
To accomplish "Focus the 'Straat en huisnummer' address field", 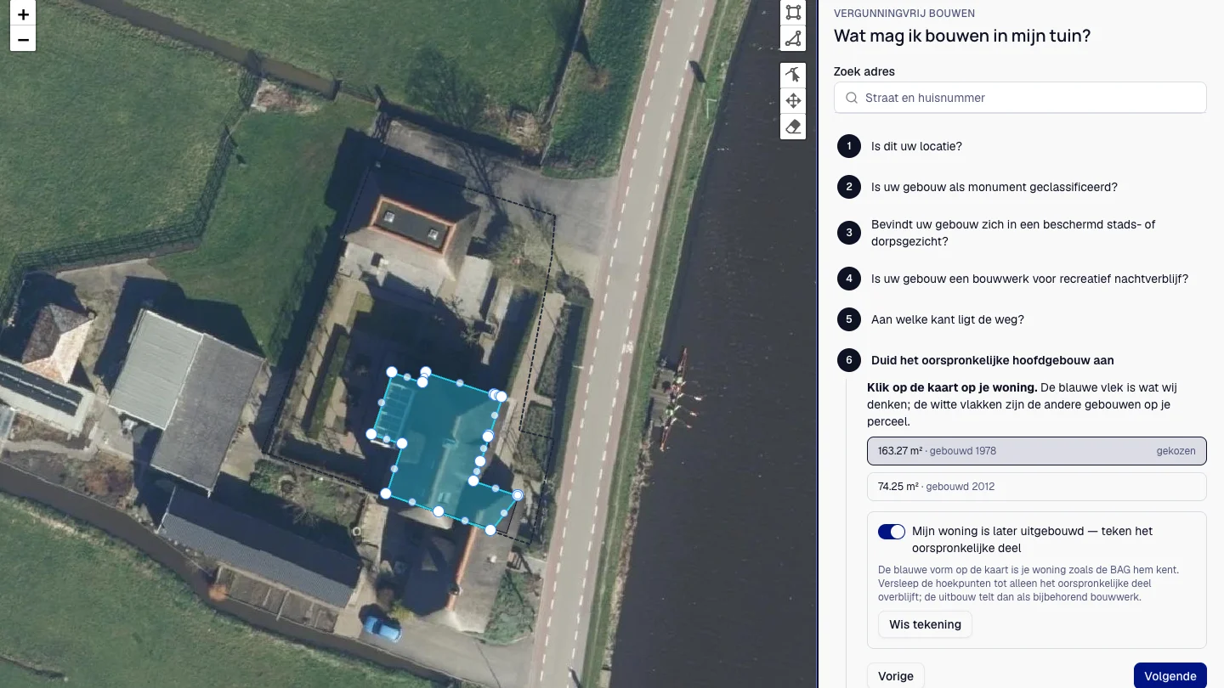I will point(1020,98).
